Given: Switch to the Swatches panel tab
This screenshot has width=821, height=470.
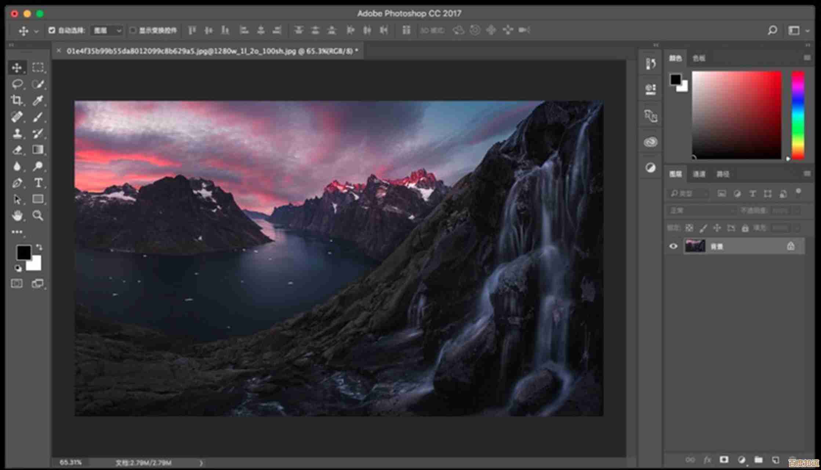Looking at the screenshot, I should click(x=699, y=58).
